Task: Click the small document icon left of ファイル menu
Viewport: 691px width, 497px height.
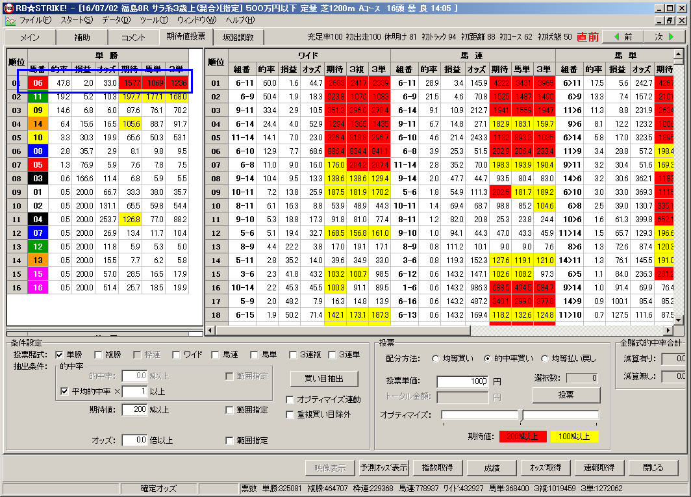Action: (x=10, y=21)
